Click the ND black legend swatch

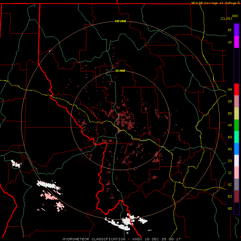236,208
